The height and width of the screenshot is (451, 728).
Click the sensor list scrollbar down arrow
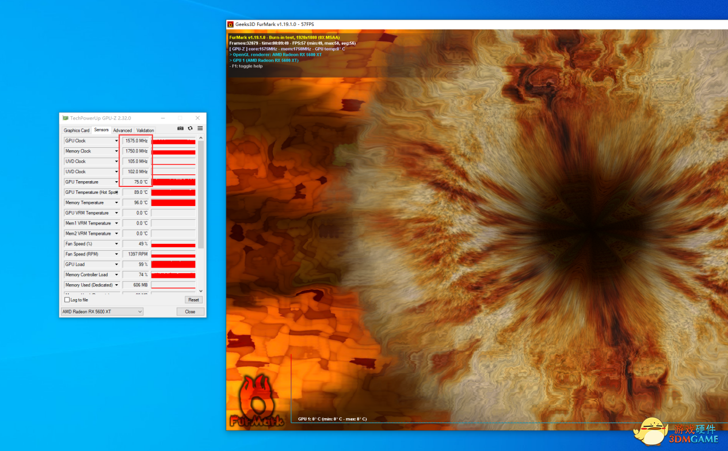click(x=201, y=291)
